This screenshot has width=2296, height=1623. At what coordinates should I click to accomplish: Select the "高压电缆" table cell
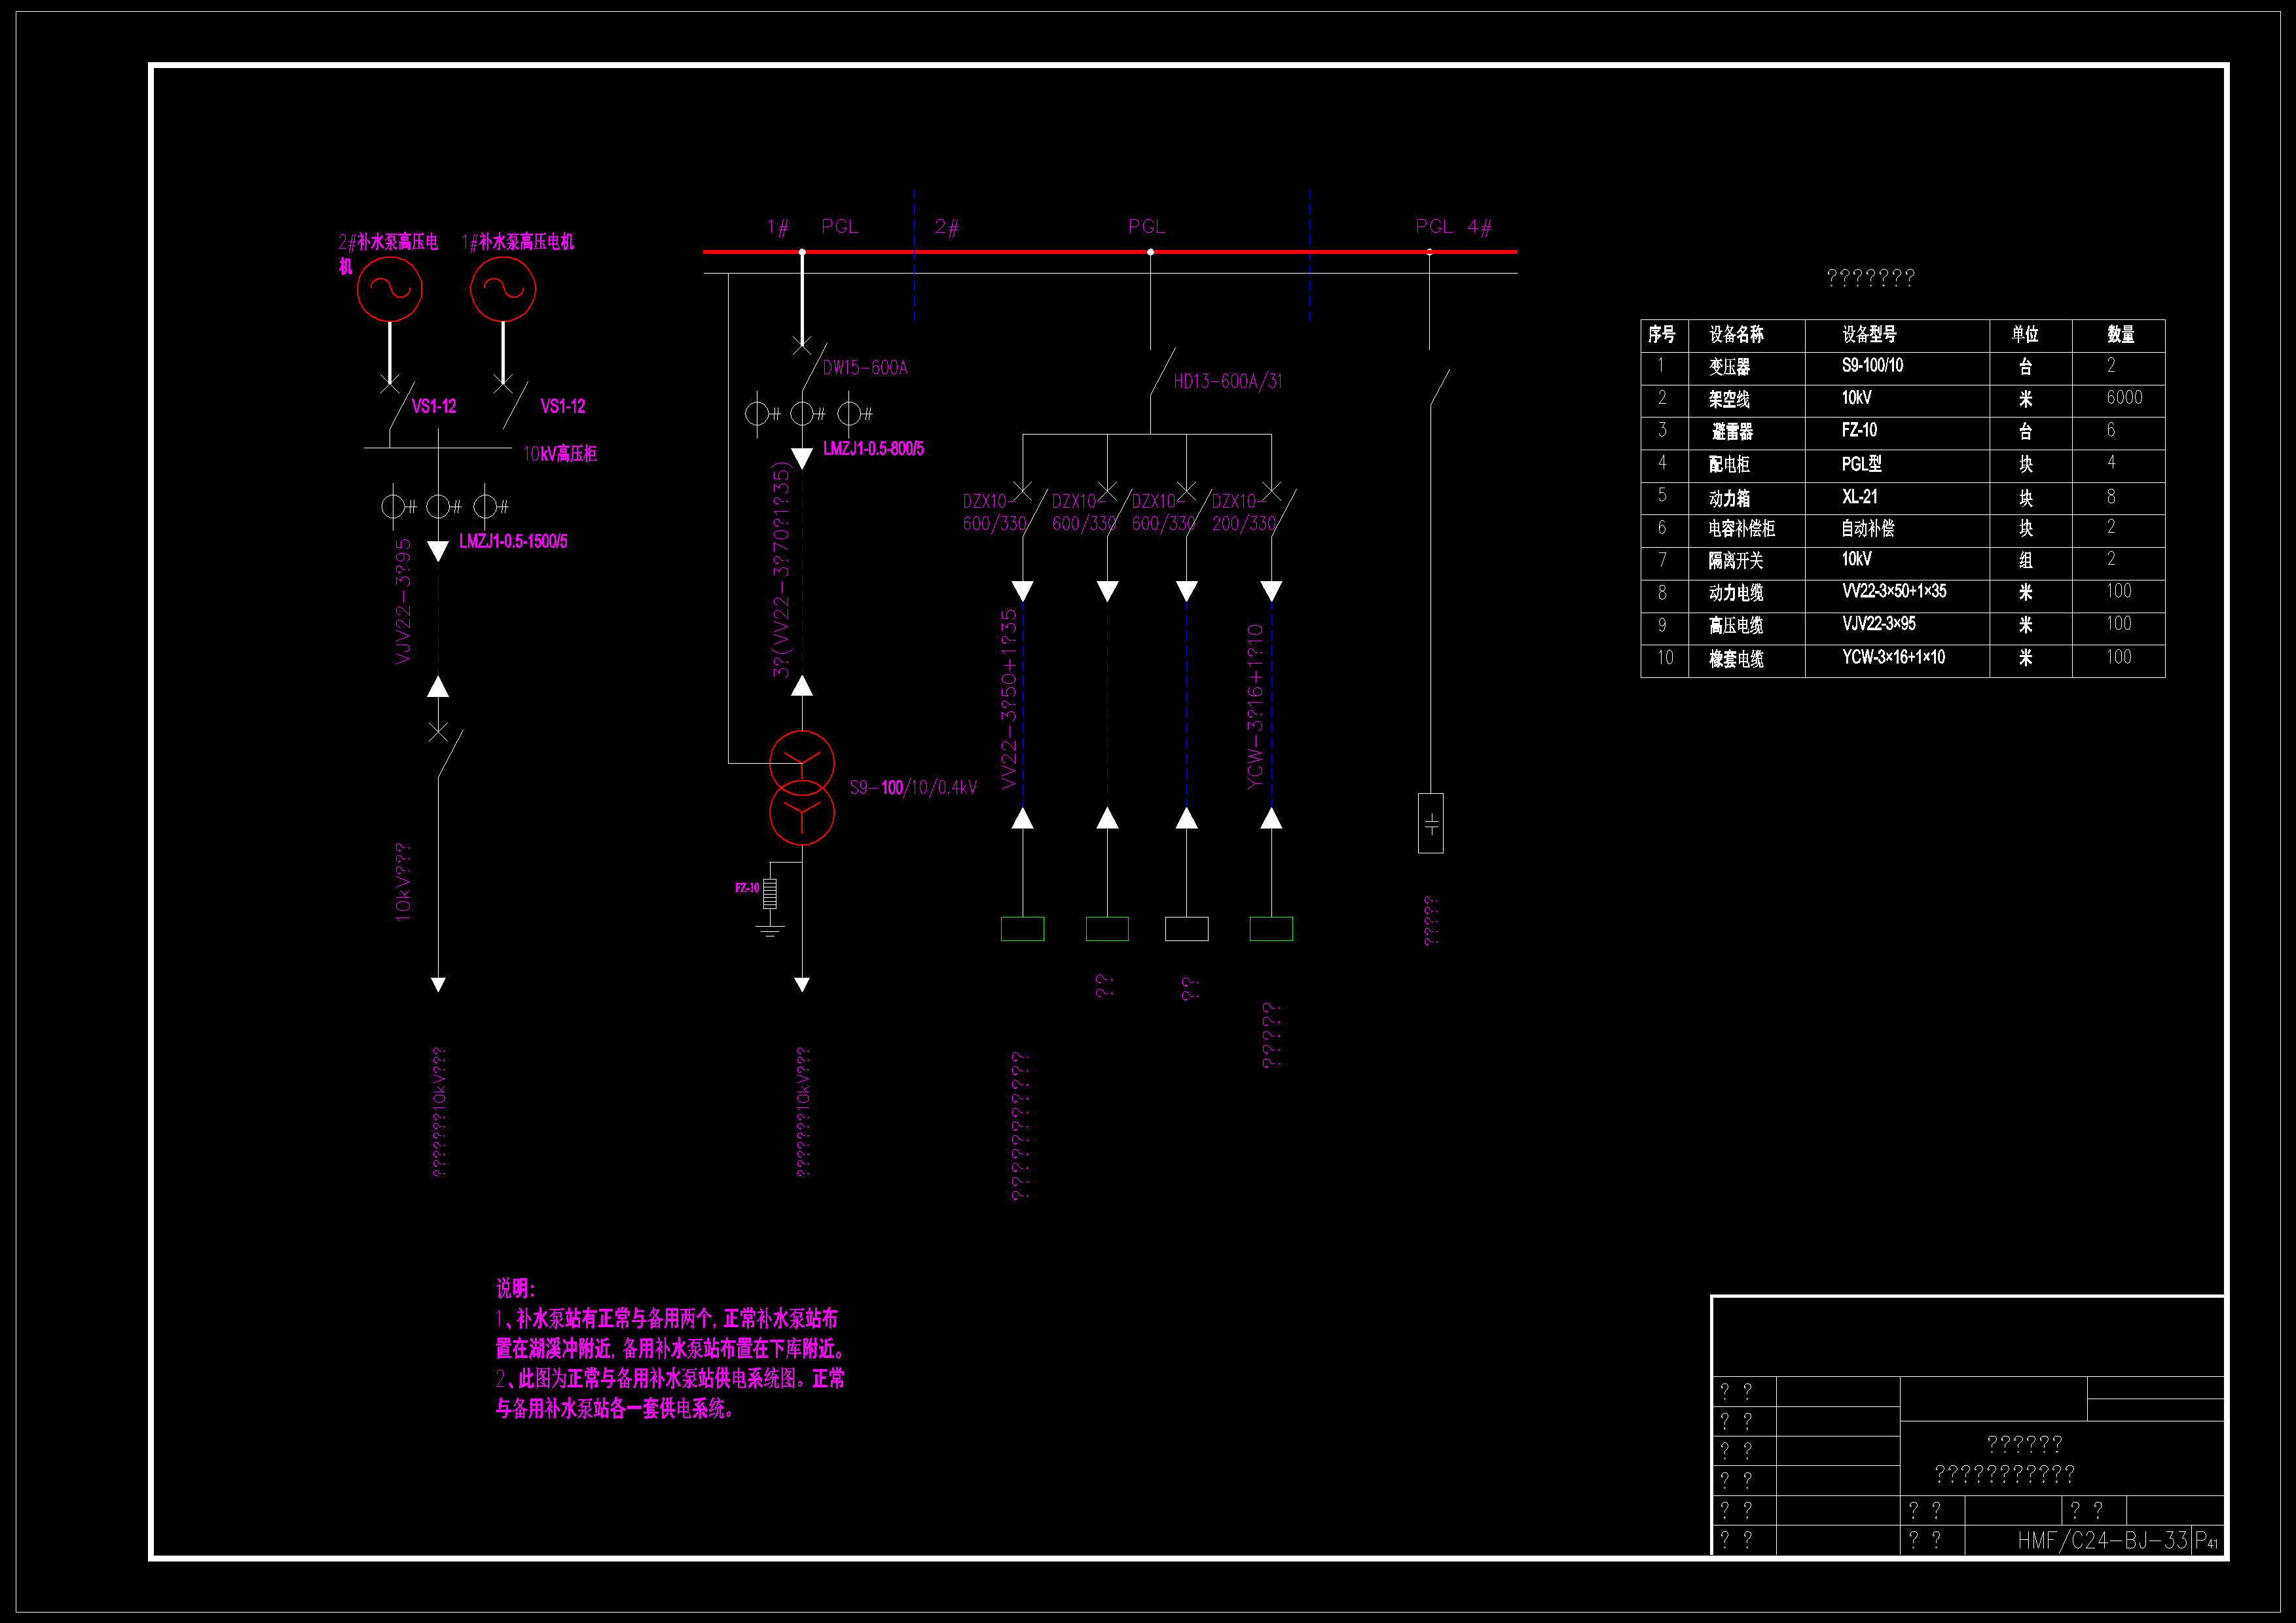(1736, 626)
